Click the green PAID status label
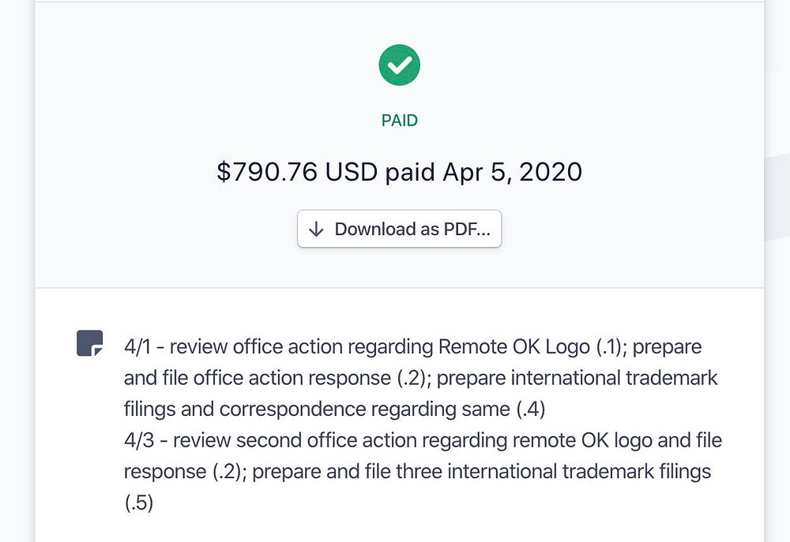The height and width of the screenshot is (542, 790). [x=399, y=121]
